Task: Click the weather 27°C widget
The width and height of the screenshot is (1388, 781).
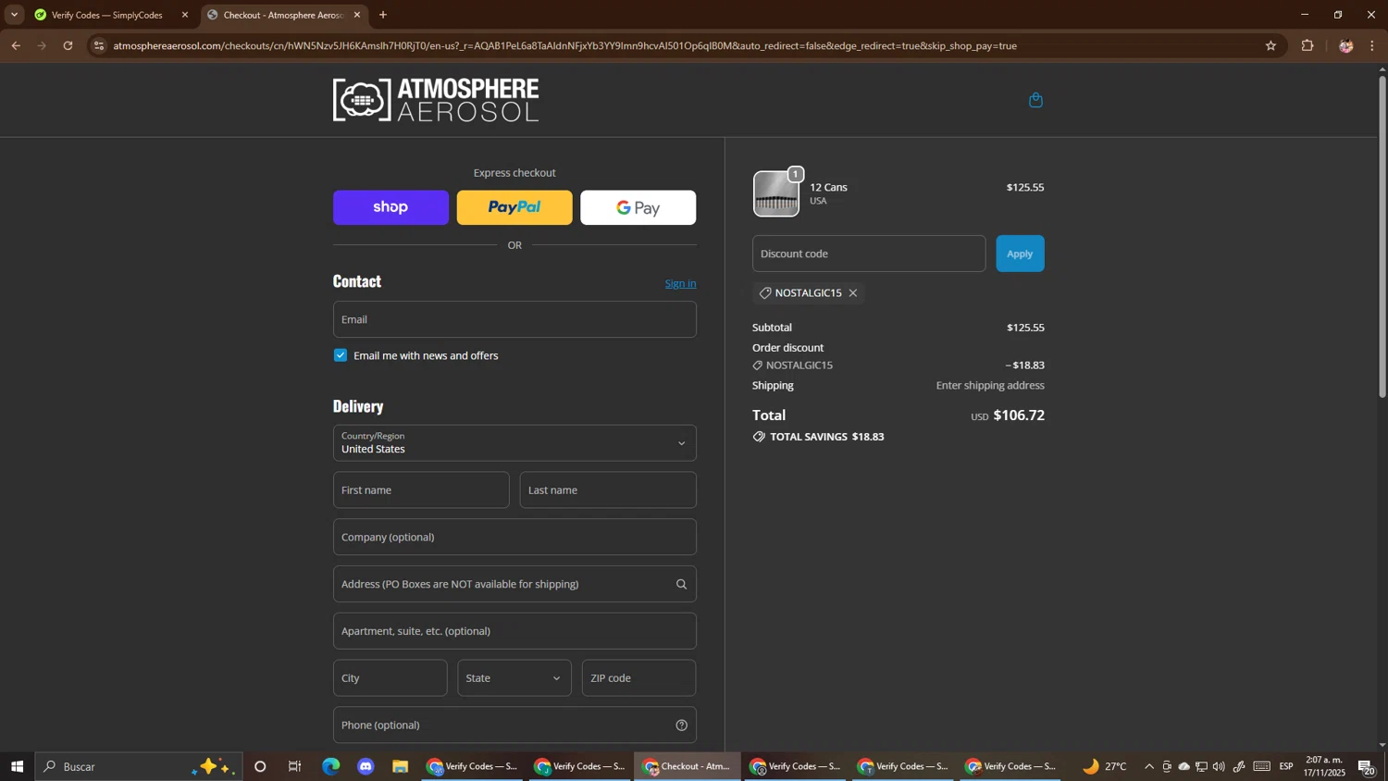Action: pos(1105,766)
